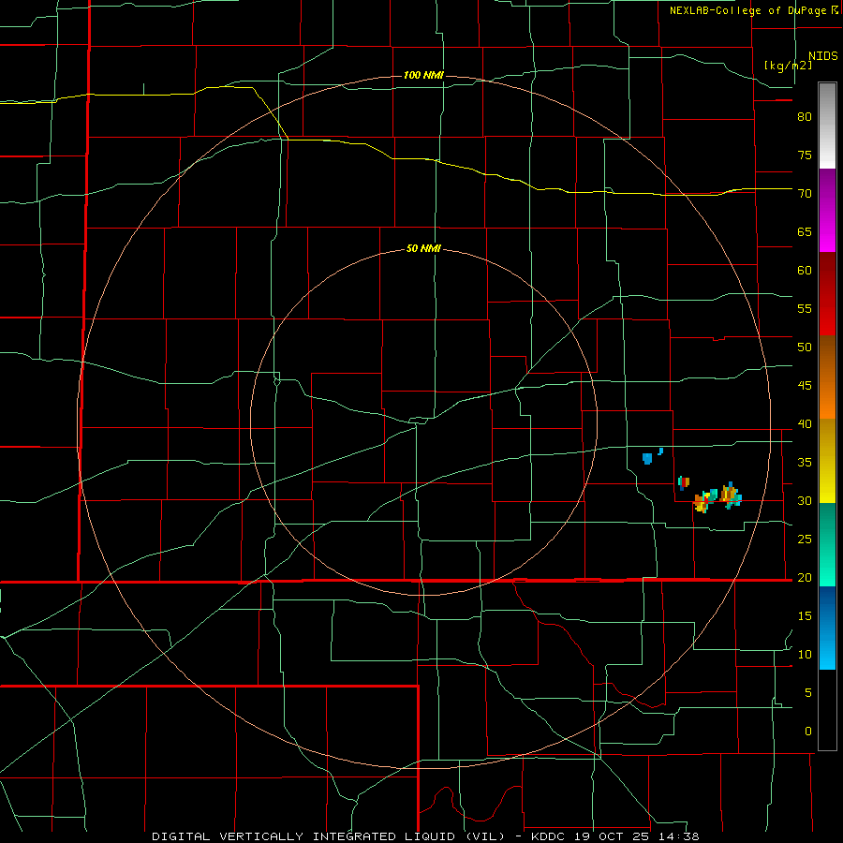Click the 50 NMI range ring label
Screen dimensions: 843x843
(423, 248)
